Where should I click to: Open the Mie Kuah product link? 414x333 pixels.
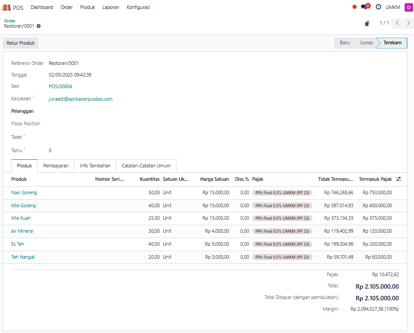click(21, 218)
